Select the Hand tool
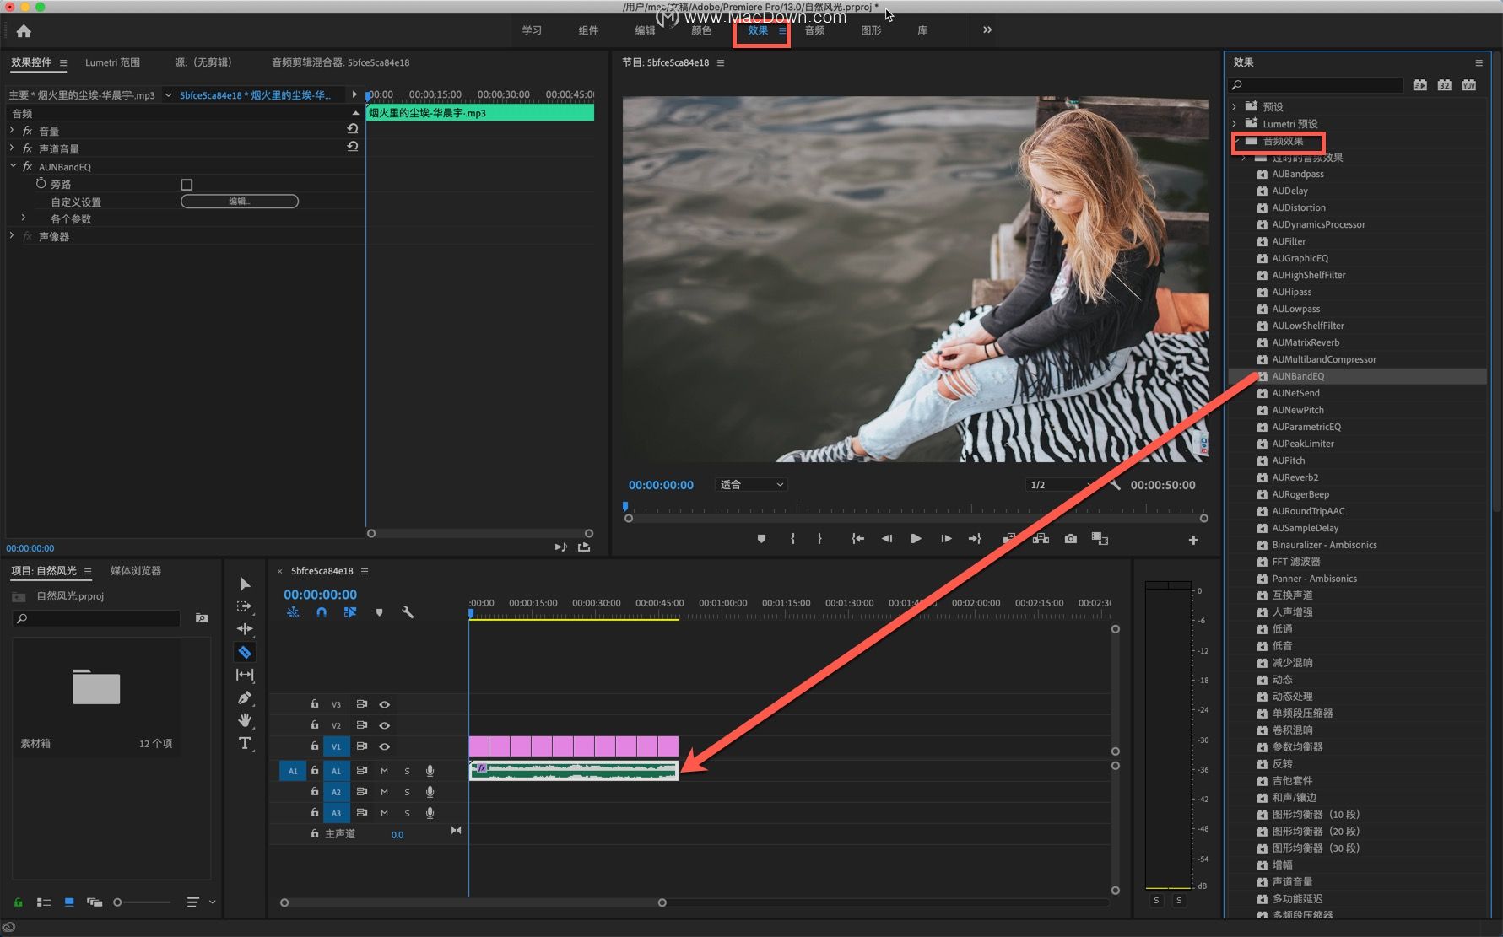The height and width of the screenshot is (937, 1503). pos(245,720)
